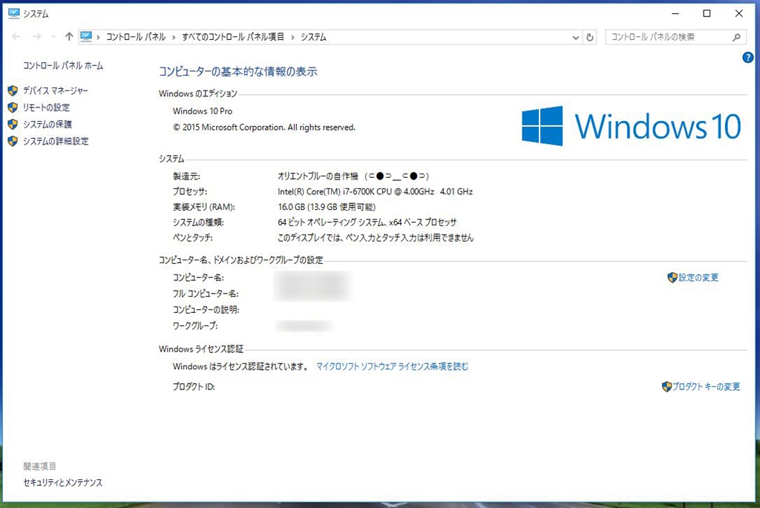The height and width of the screenshot is (508, 760).
Task: Click the プロダクト ID label
Action: click(194, 386)
